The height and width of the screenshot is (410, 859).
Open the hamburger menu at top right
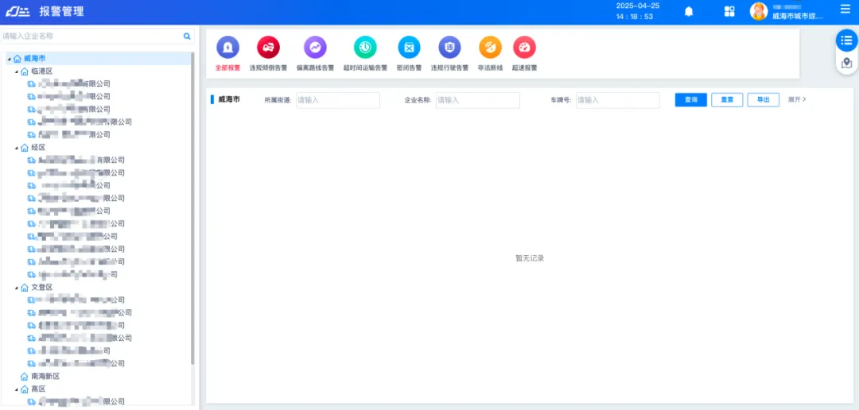click(845, 10)
